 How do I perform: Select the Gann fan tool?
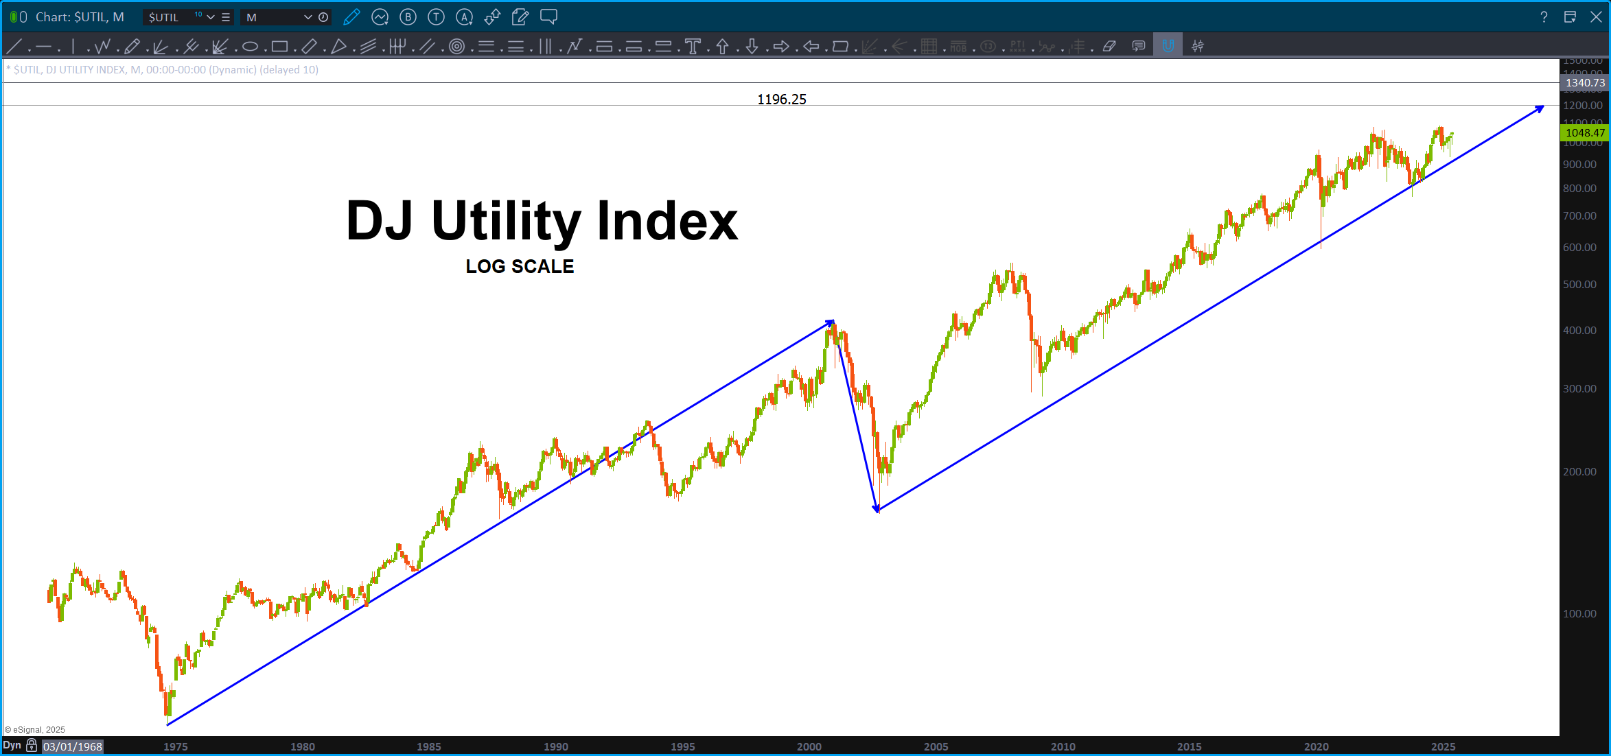pyautogui.click(x=220, y=47)
